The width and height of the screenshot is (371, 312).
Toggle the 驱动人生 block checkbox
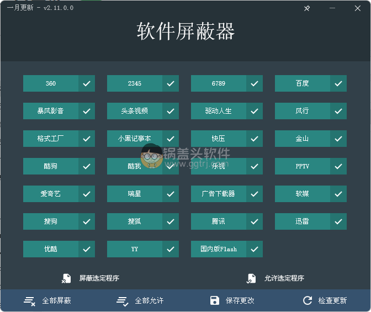(x=255, y=111)
